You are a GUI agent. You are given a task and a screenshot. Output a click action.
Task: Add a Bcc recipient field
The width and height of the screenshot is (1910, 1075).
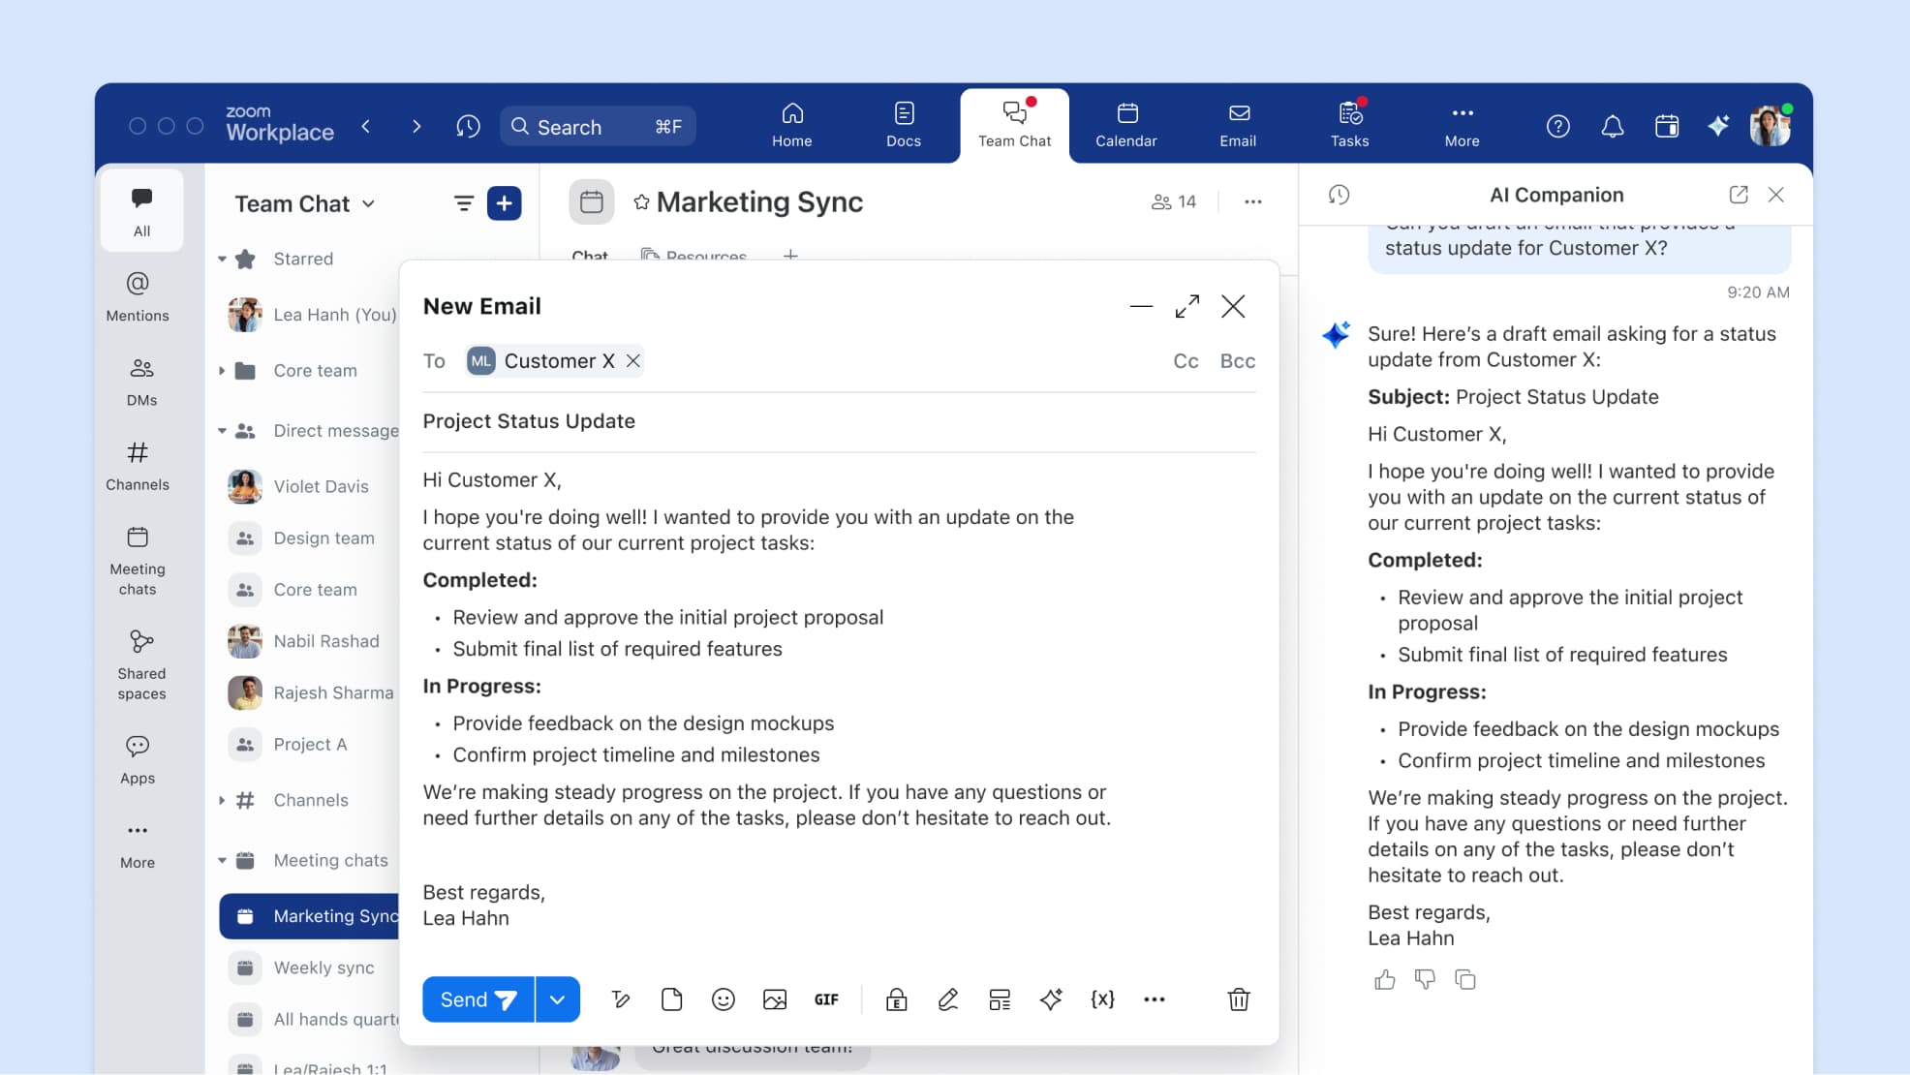click(x=1237, y=361)
